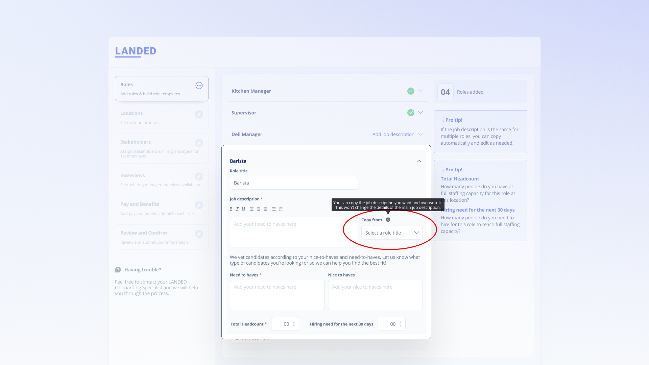Click into the Job description text area
This screenshot has width=649, height=365.
pyautogui.click(x=294, y=232)
